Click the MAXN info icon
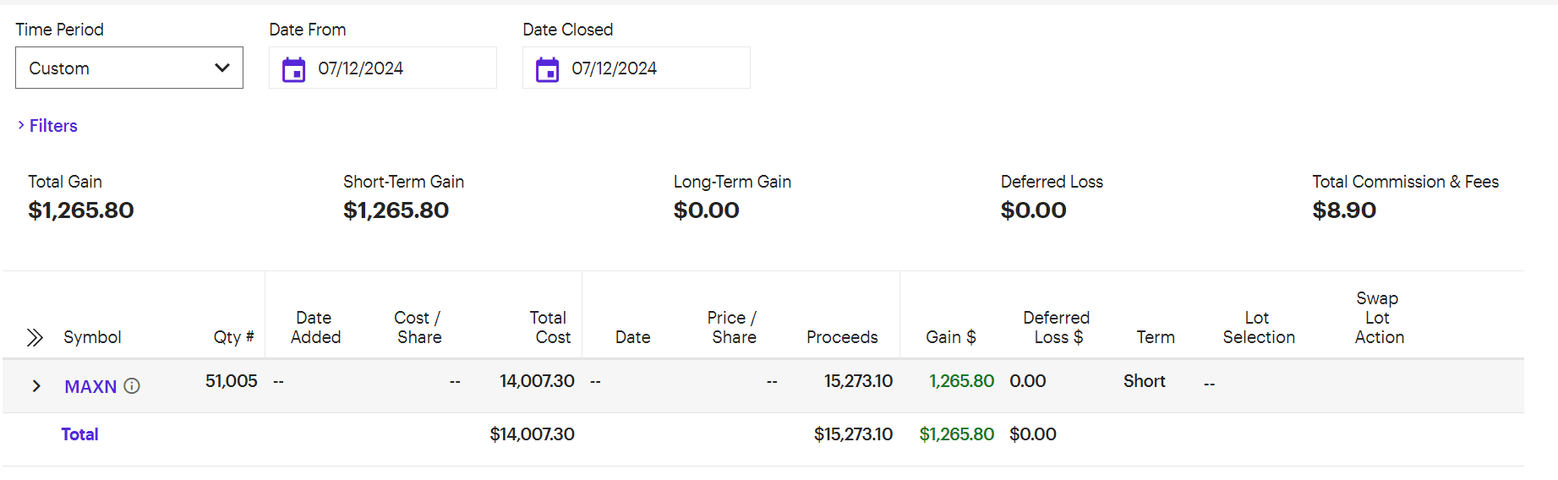Image resolution: width=1558 pixels, height=480 pixels. tap(132, 386)
